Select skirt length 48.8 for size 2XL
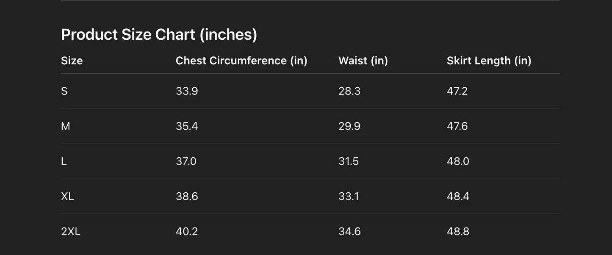Image resolution: width=612 pixels, height=255 pixels. (x=458, y=232)
